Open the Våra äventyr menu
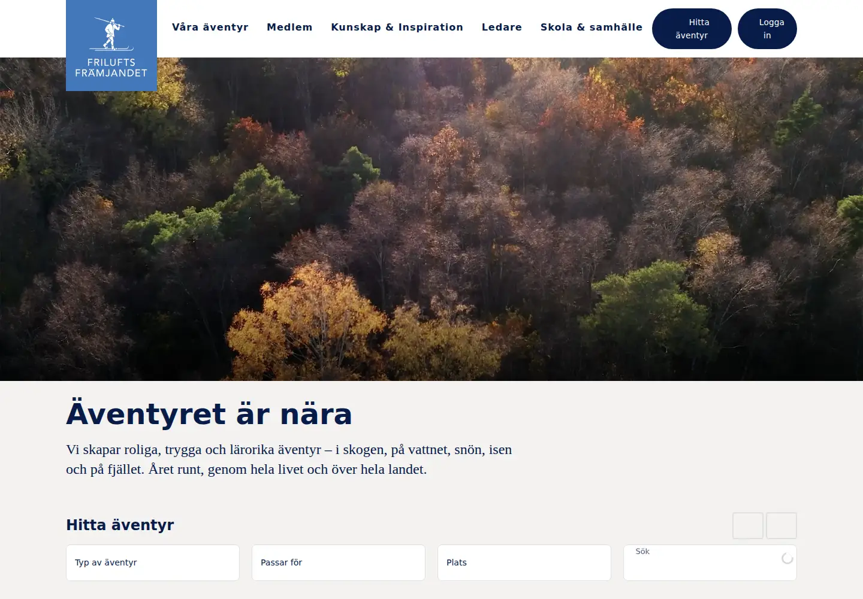863x599 pixels. pyautogui.click(x=210, y=27)
